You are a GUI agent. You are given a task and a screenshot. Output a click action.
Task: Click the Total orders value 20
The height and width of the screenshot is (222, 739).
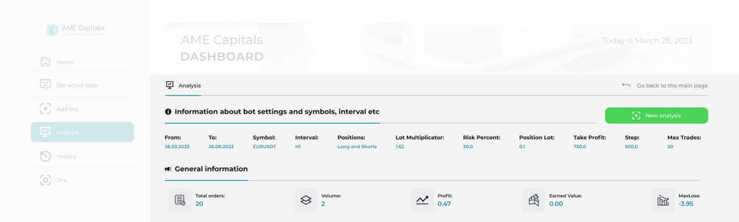coord(199,204)
